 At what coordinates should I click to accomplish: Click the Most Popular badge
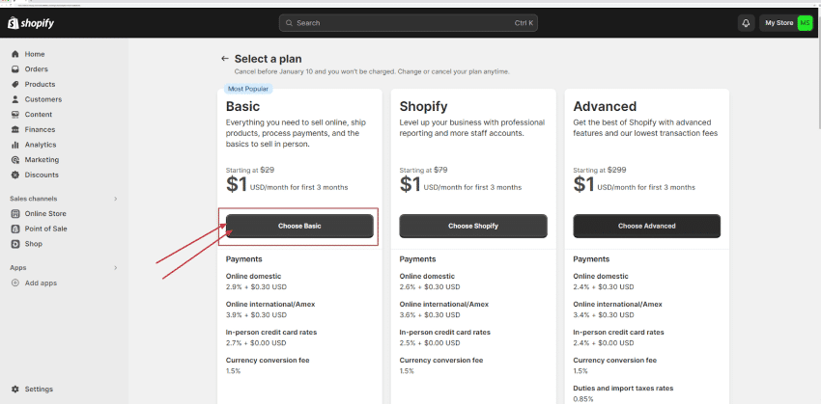pyautogui.click(x=248, y=89)
